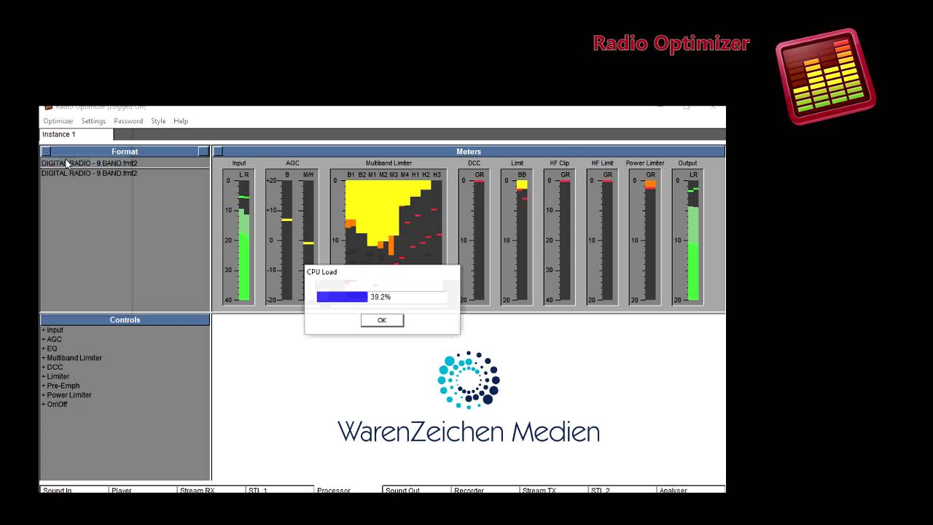Switch to the Processor tab

coord(348,490)
